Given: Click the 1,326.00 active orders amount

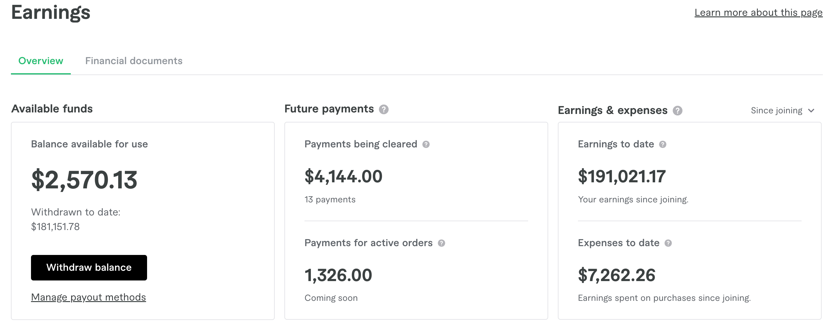Looking at the screenshot, I should [x=338, y=276].
